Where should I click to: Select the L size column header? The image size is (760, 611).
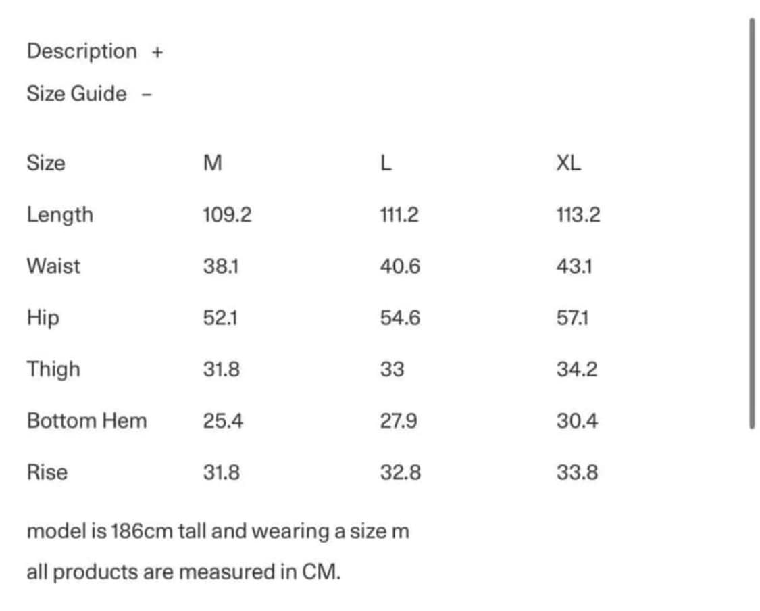[x=386, y=164]
